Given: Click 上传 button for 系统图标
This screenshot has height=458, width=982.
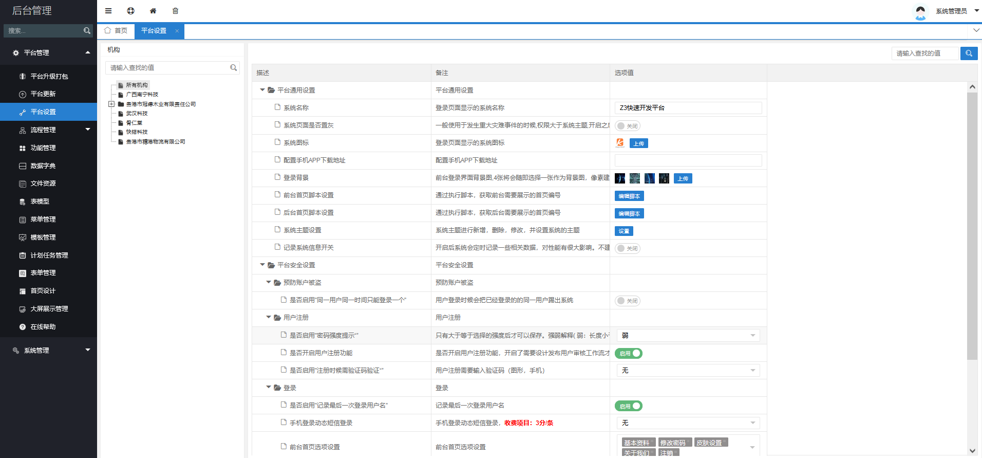Looking at the screenshot, I should pos(638,143).
